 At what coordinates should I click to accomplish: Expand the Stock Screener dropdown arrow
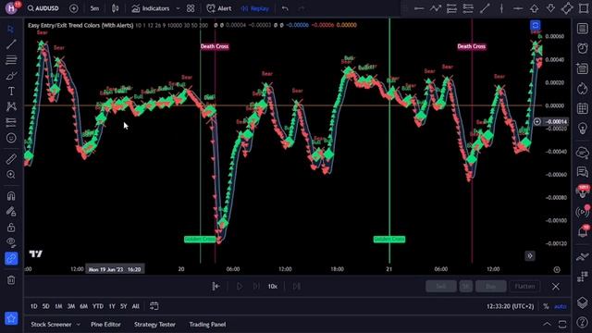(x=78, y=325)
